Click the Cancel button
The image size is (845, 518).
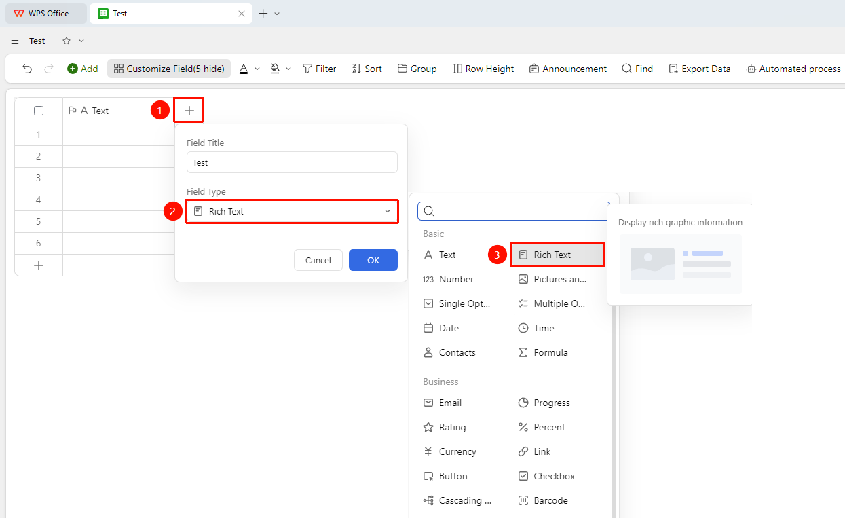click(318, 260)
